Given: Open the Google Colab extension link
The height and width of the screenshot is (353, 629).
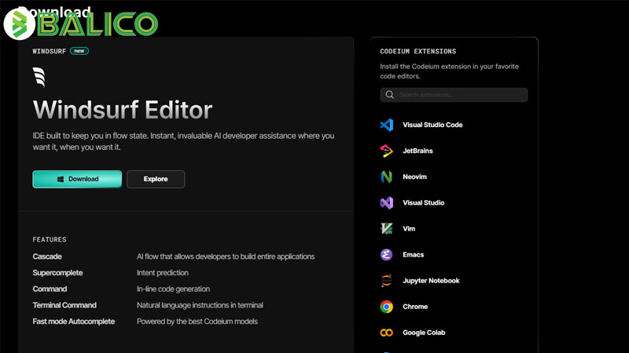Looking at the screenshot, I should (424, 333).
